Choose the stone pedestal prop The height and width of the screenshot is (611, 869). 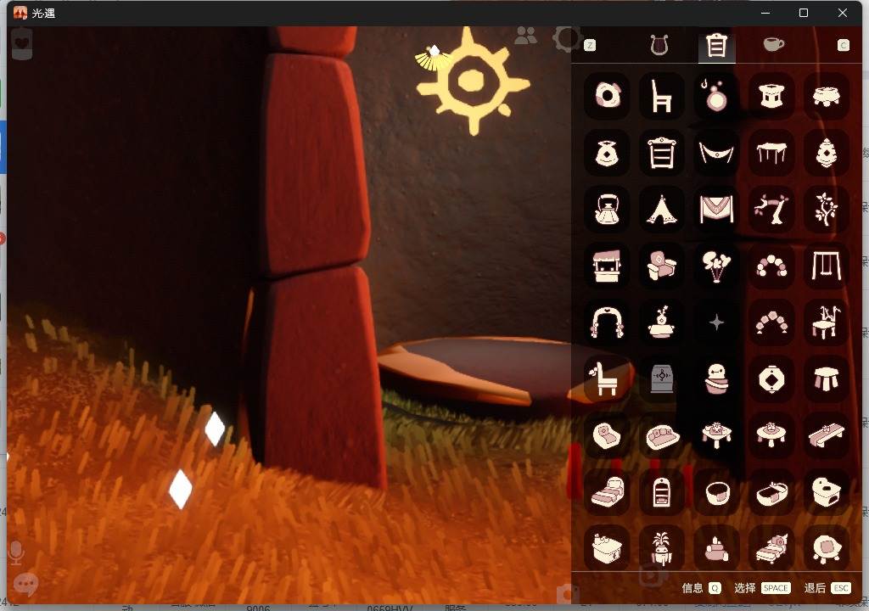click(771, 96)
